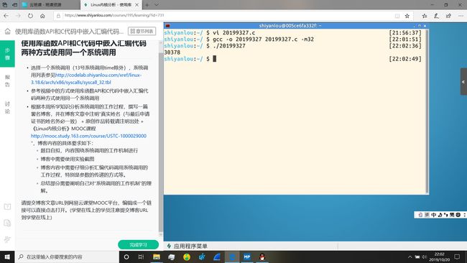Open the MP app taskbar icon
The height and width of the screenshot is (263, 467).
247,257
